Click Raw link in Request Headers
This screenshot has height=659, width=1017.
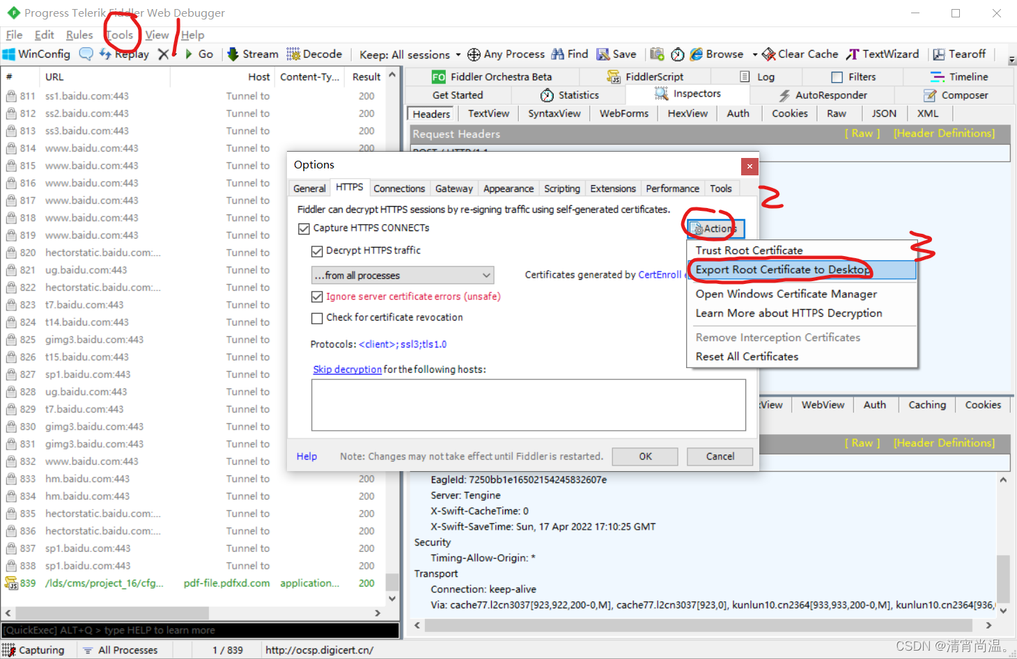[x=862, y=134]
